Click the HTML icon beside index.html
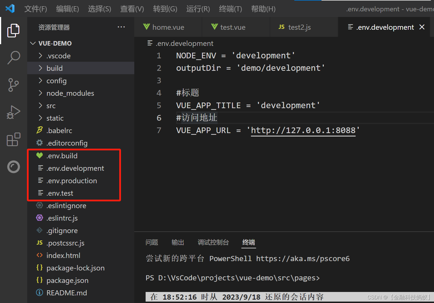Viewport: 434px width, 303px height. pos(40,255)
